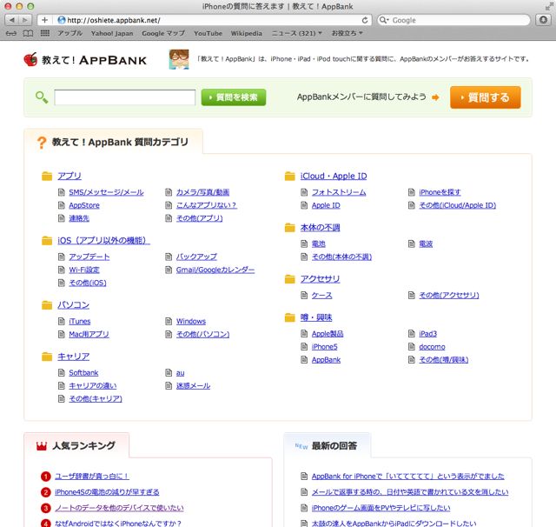Open the ケース link
This screenshot has height=527, width=556.
click(x=322, y=296)
